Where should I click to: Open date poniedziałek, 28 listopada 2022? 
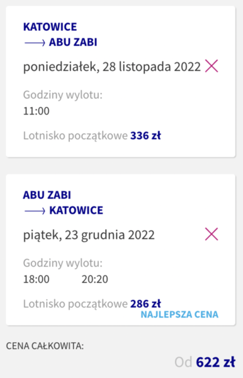click(x=112, y=67)
